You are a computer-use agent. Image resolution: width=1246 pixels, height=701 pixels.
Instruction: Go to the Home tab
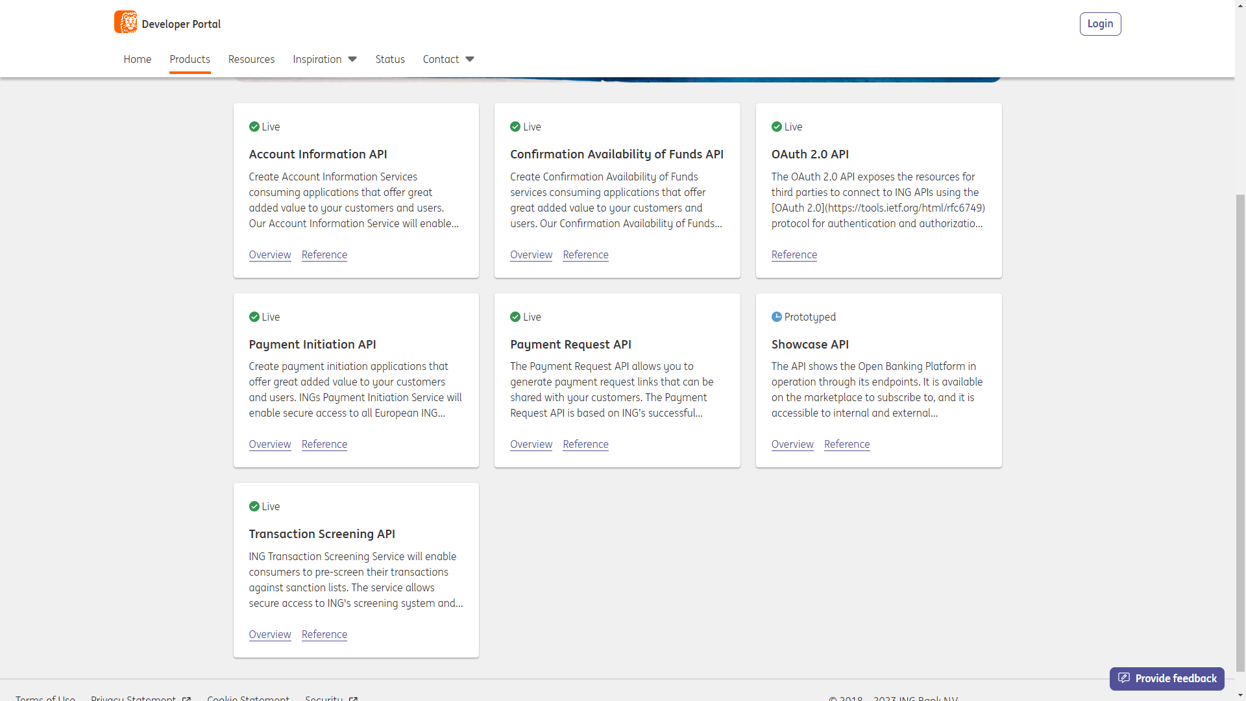click(x=138, y=59)
